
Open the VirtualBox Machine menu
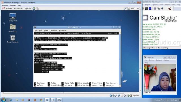coord(5,5)
